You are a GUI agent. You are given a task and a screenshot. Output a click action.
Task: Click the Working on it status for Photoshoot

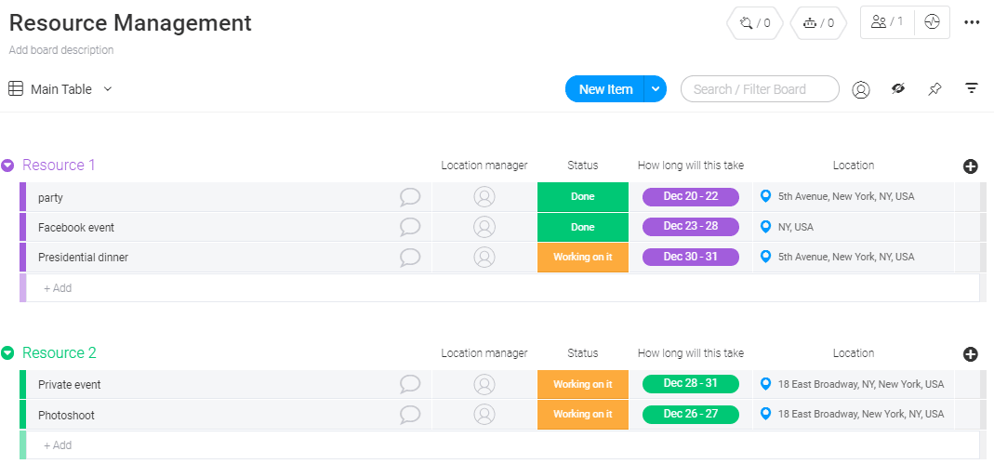pyautogui.click(x=583, y=415)
